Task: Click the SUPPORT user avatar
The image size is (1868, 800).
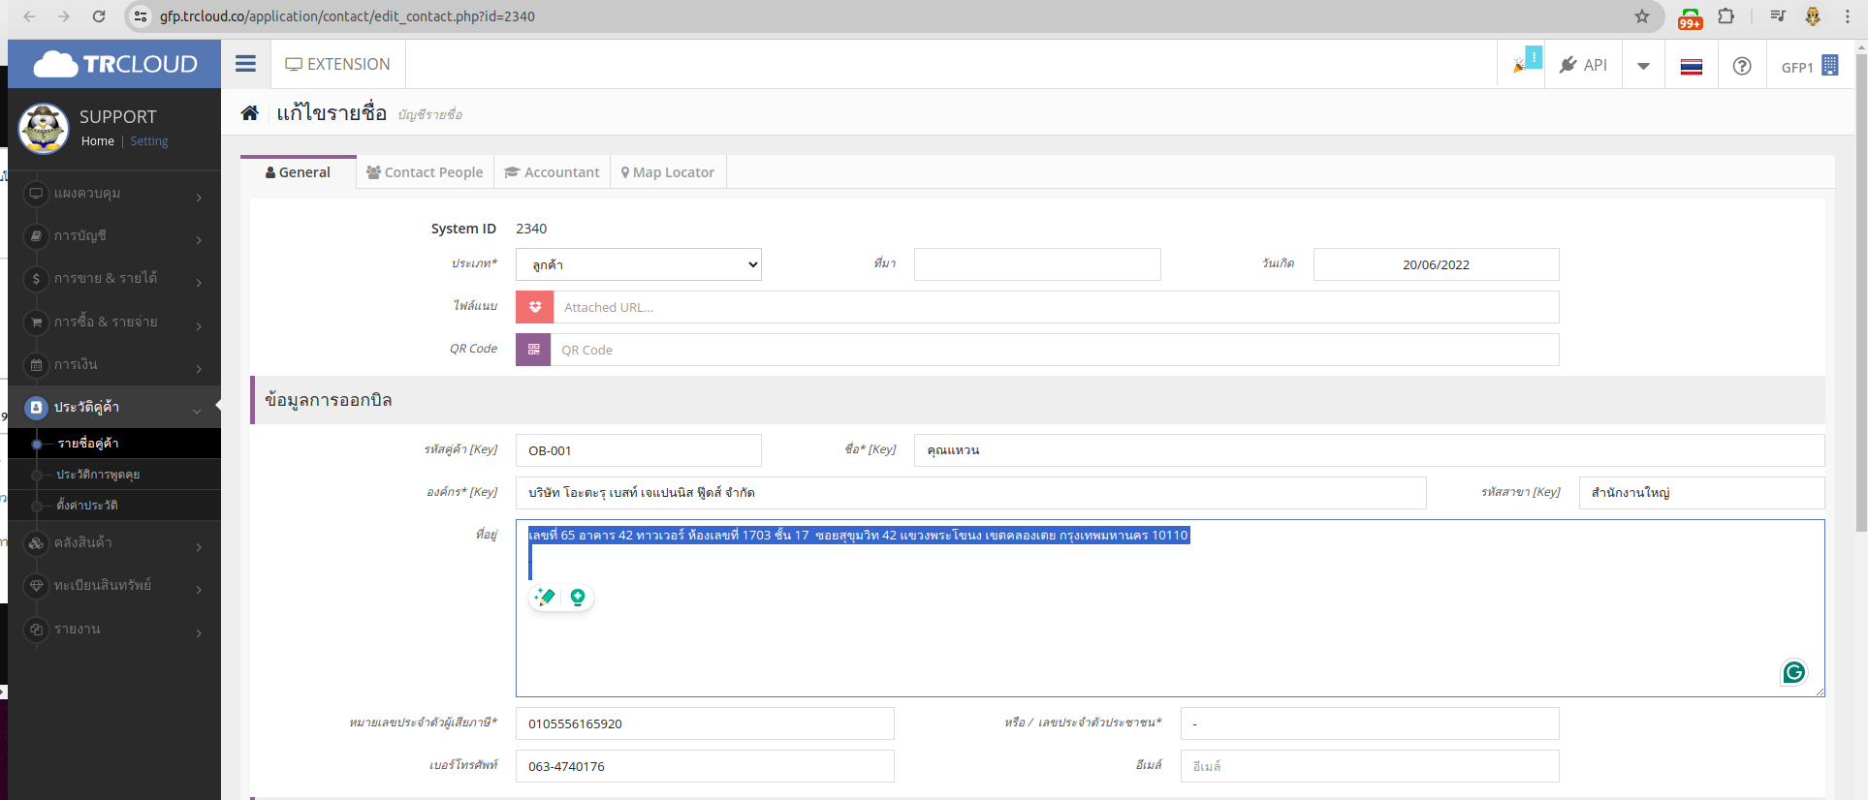Action: [x=44, y=129]
